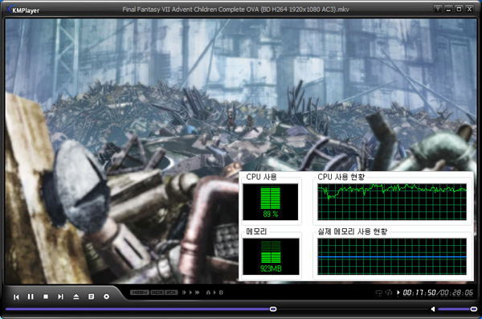The image size is (482, 319).
Task: Toggle A-B section repeat
Action: 214,292
